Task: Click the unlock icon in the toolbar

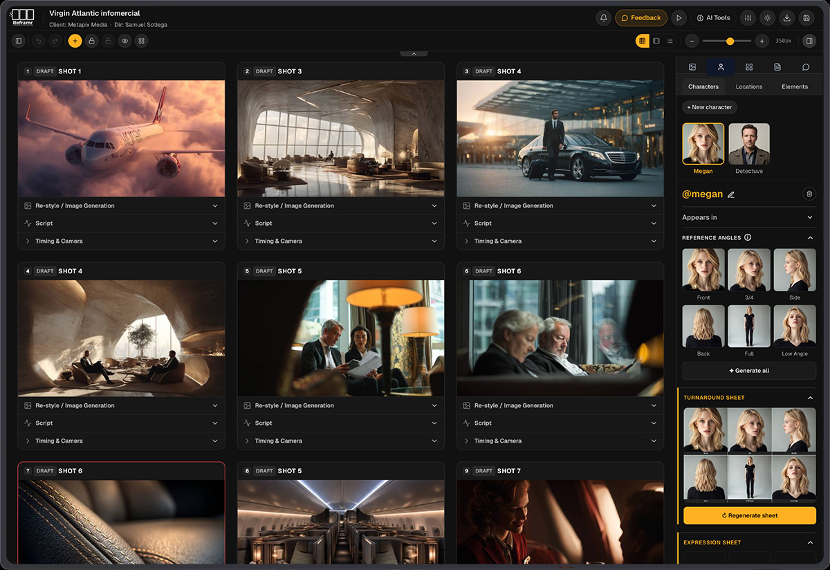Action: (107, 41)
